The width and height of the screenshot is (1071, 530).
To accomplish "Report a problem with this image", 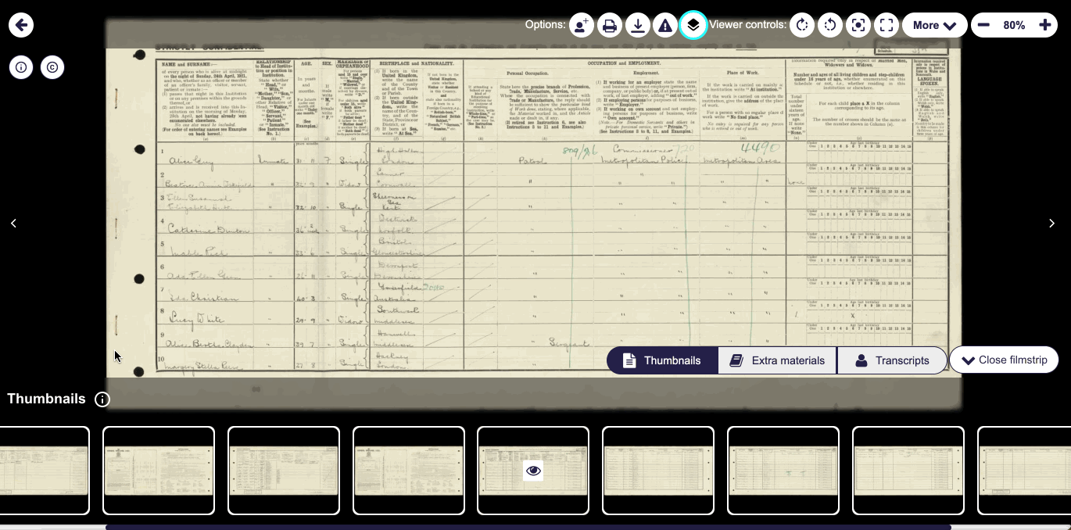I will tap(665, 24).
